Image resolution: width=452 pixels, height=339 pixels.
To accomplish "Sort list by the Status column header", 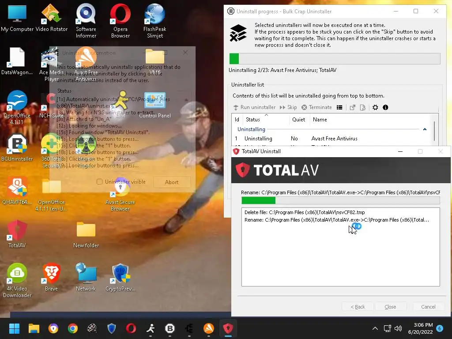I will coord(266,120).
